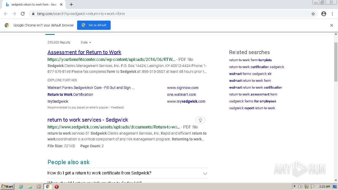Open the volume speaker tray icon

[300, 187]
